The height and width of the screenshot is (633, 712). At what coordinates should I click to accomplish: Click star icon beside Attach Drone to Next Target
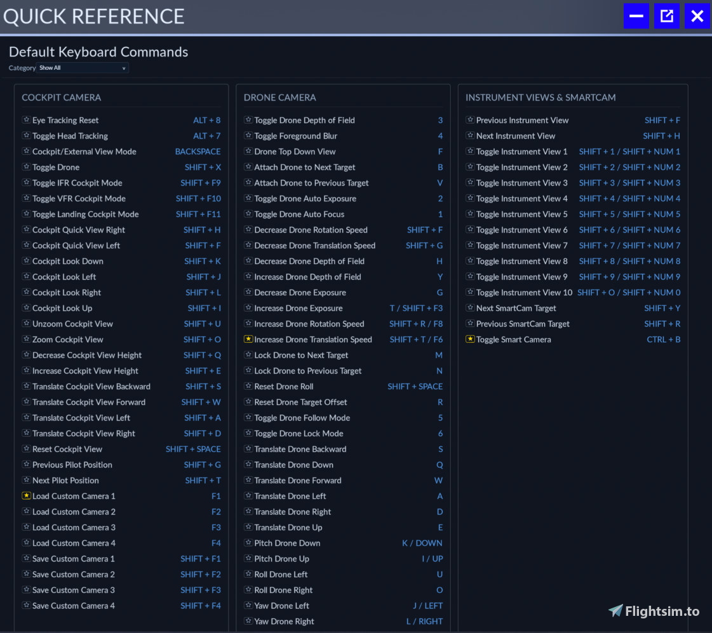pos(248,166)
